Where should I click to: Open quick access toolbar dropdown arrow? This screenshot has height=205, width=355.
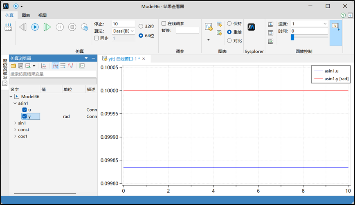pyautogui.click(x=22, y=6)
